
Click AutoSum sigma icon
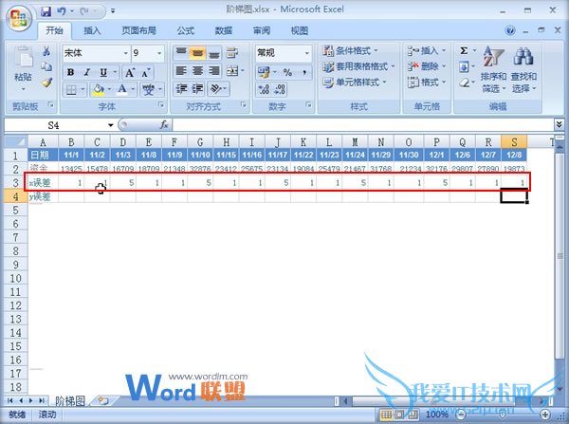(x=464, y=51)
